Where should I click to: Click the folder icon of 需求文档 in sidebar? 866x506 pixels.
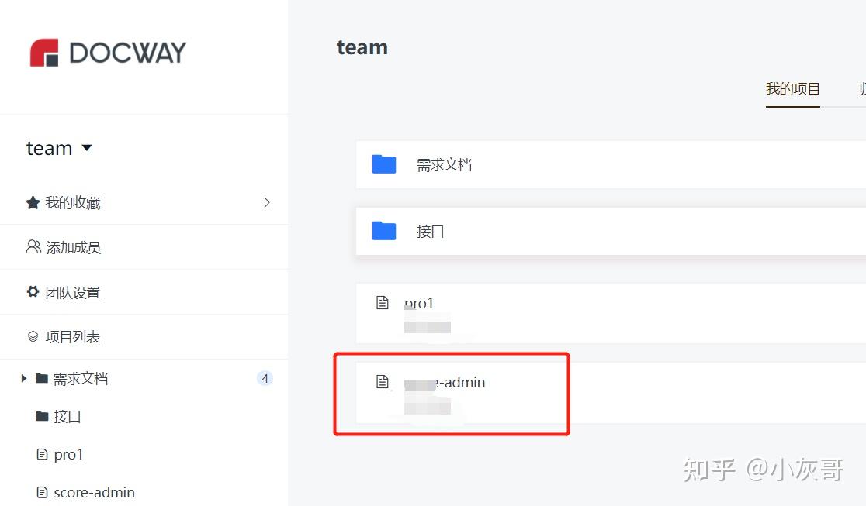[43, 378]
